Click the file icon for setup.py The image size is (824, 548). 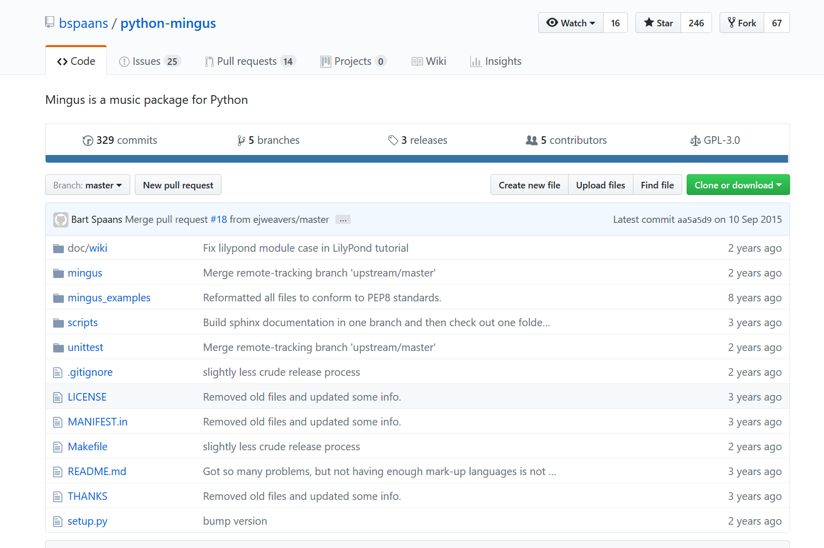pos(58,522)
